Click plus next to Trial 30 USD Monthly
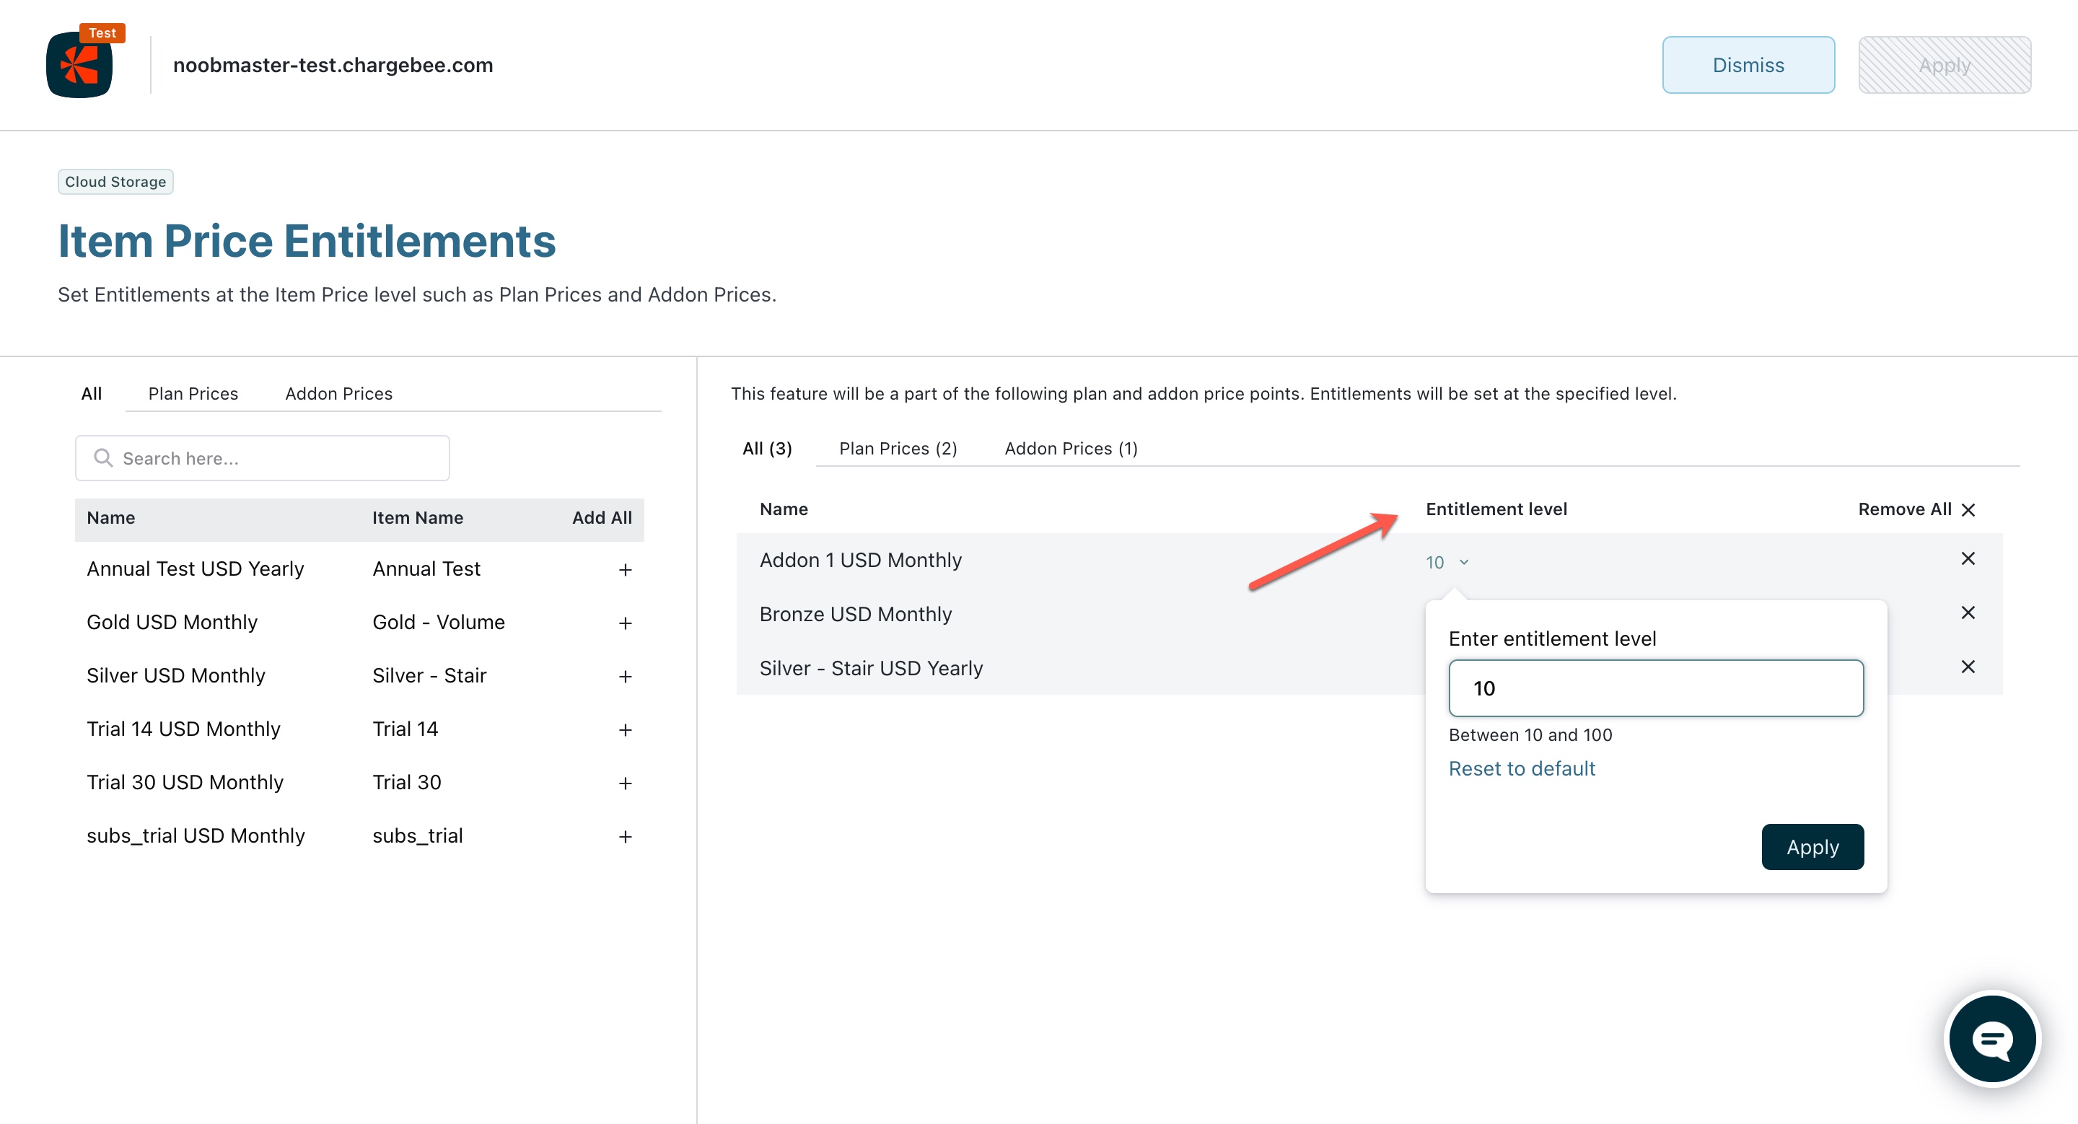This screenshot has width=2078, height=1124. [x=625, y=783]
